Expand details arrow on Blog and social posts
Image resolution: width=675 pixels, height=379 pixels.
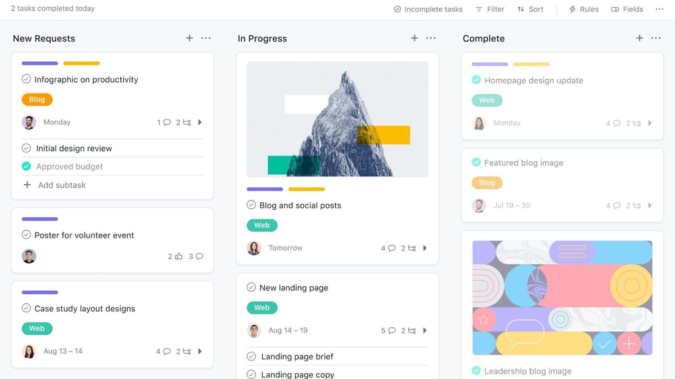425,248
